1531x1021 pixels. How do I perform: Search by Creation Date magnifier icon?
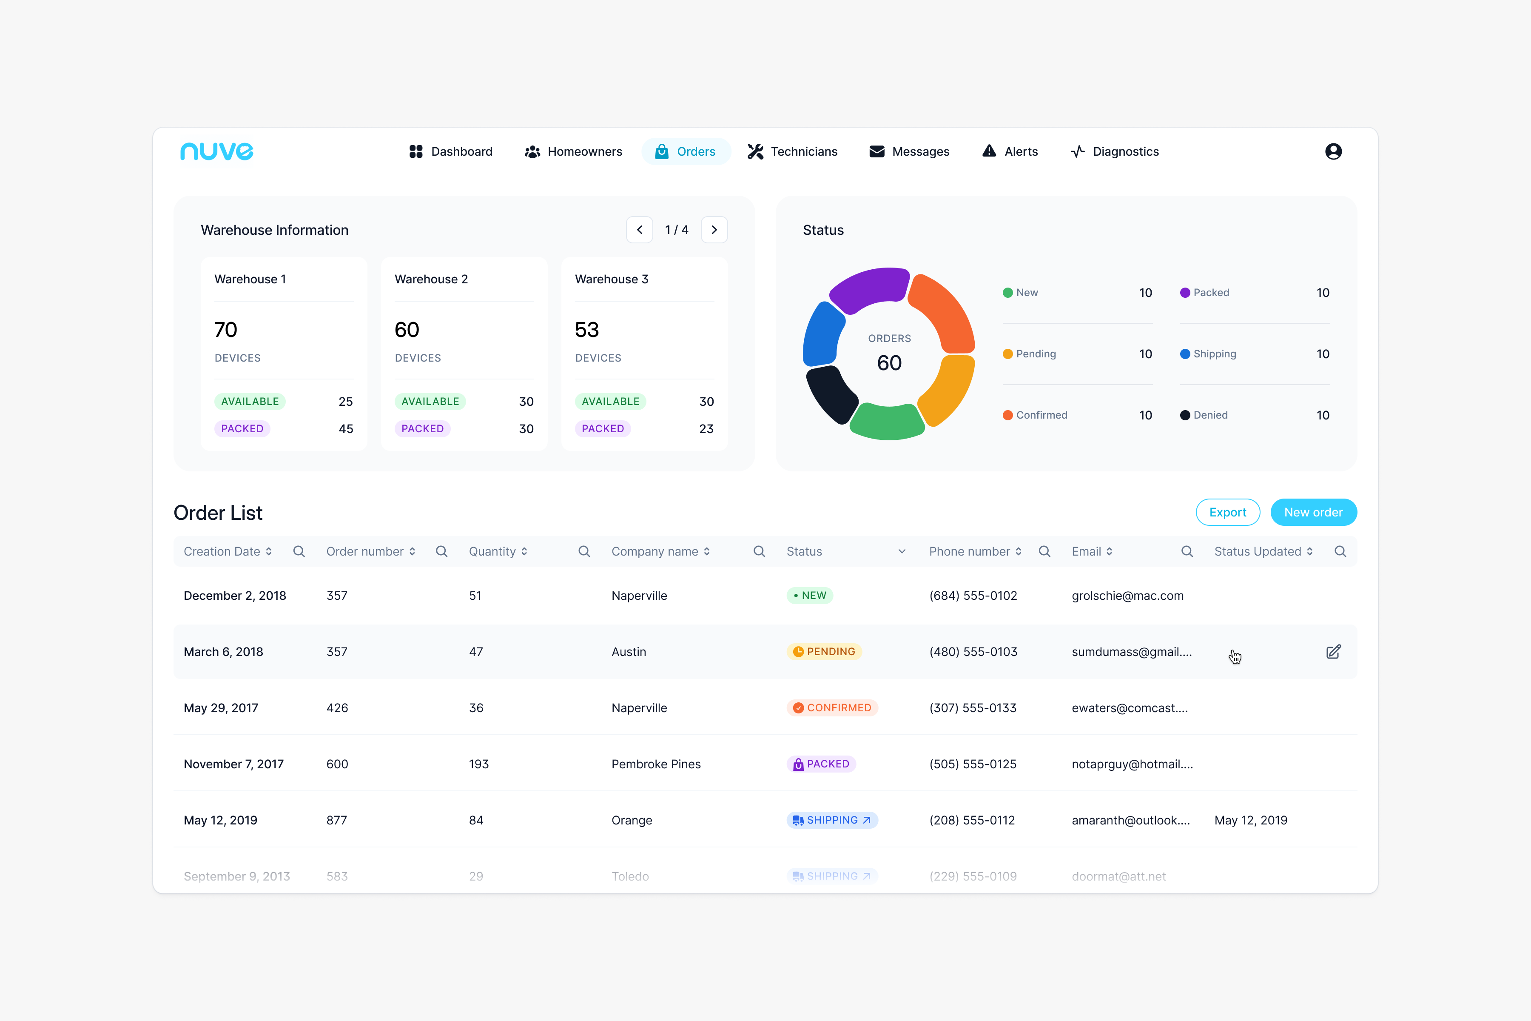(x=299, y=551)
